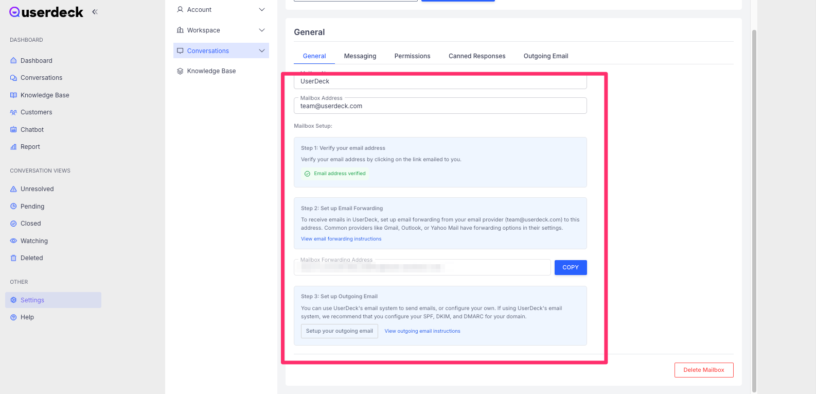Open View email forwarding instructions link
The height and width of the screenshot is (394, 816).
point(341,239)
